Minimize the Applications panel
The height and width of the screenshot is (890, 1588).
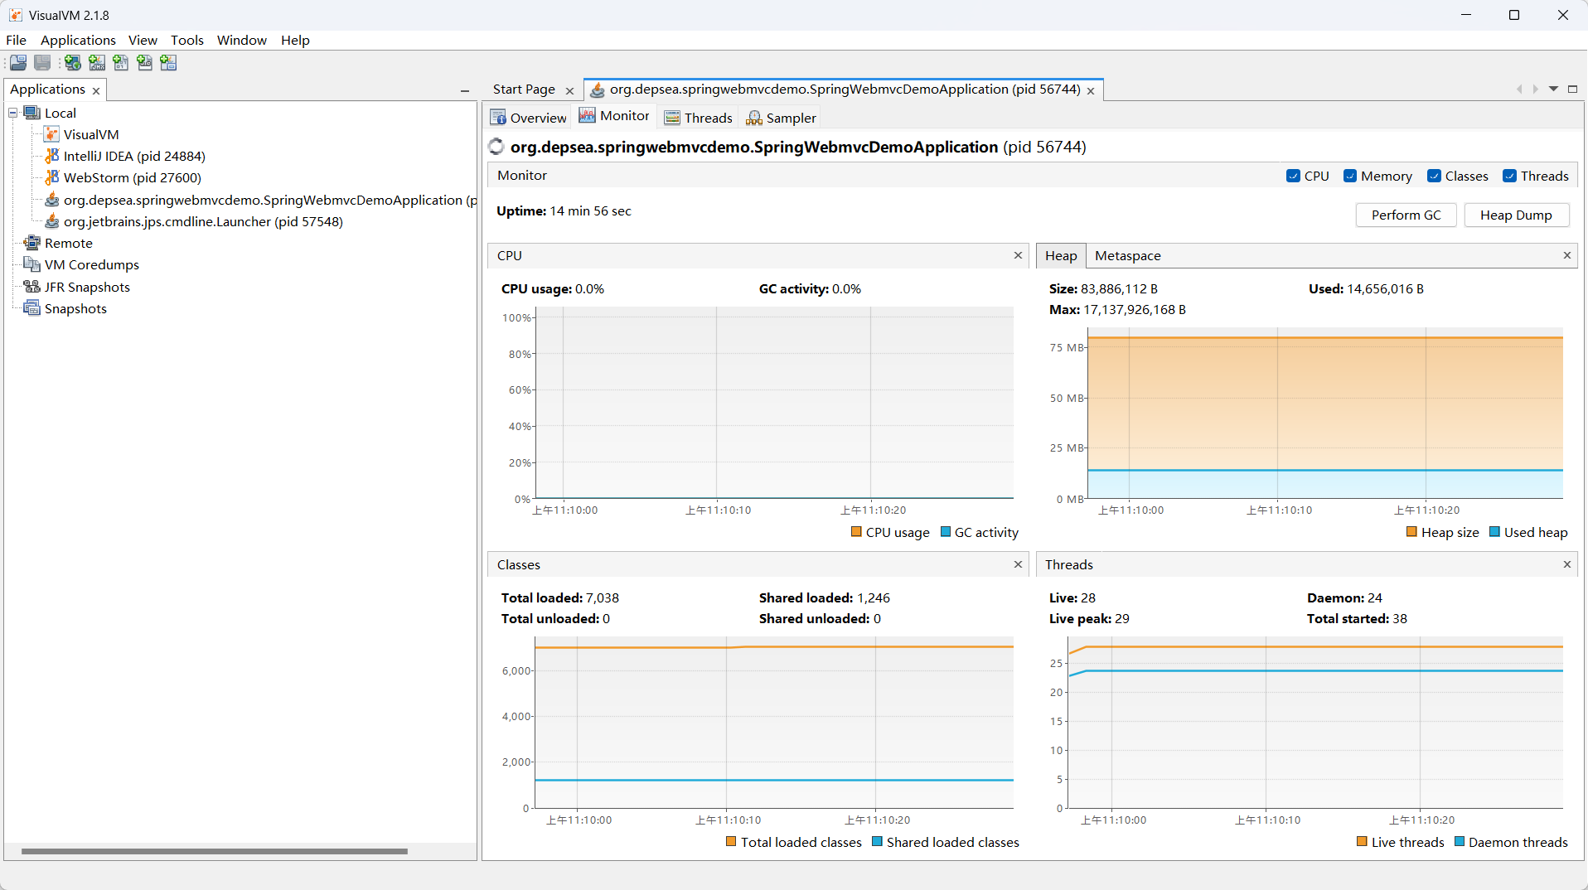click(x=465, y=90)
